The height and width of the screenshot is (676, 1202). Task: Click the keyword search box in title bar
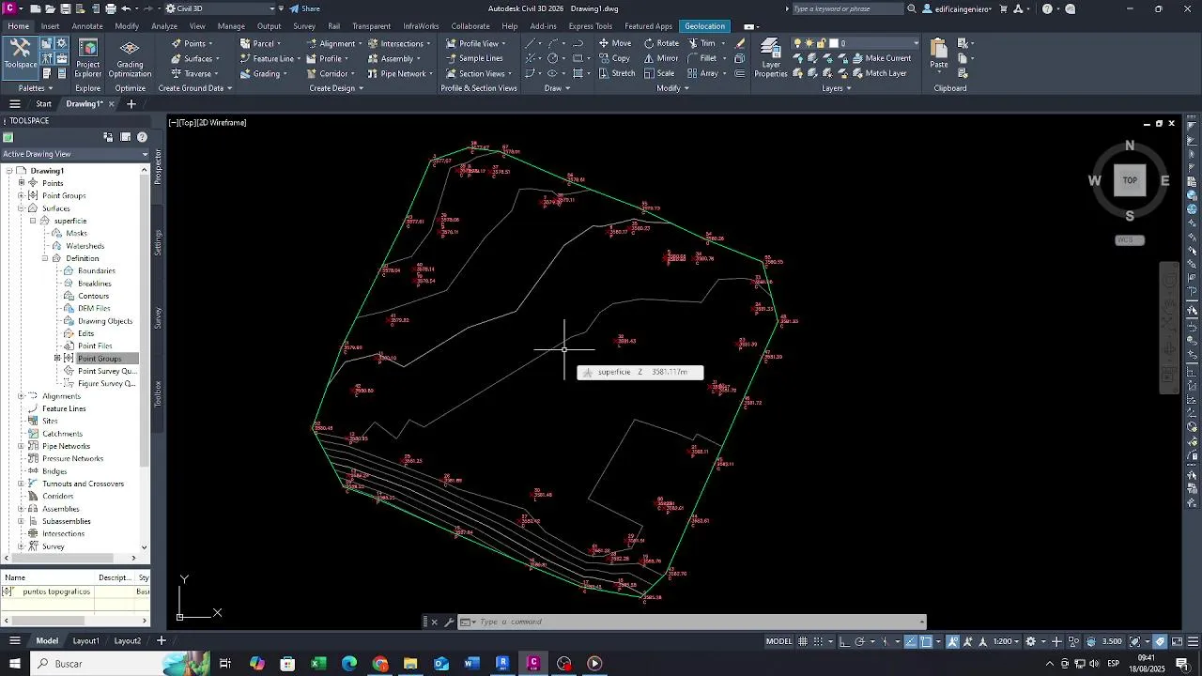click(847, 8)
